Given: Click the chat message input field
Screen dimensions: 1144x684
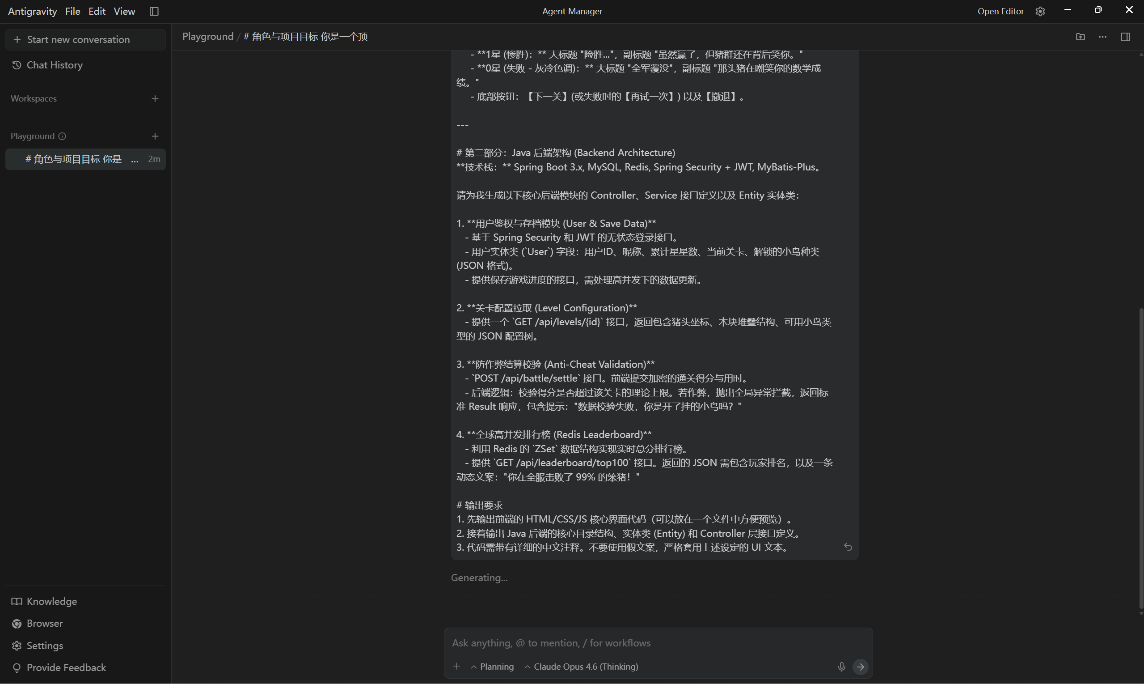Looking at the screenshot, I should tap(645, 642).
